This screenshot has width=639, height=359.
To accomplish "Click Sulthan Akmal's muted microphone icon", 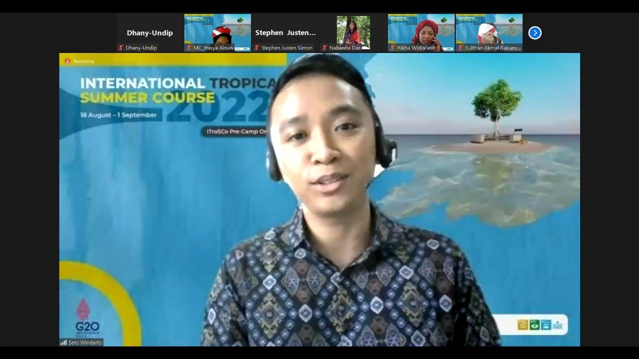I will [x=460, y=48].
